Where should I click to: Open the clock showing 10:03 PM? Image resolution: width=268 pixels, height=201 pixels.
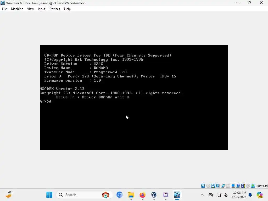pos(239,195)
